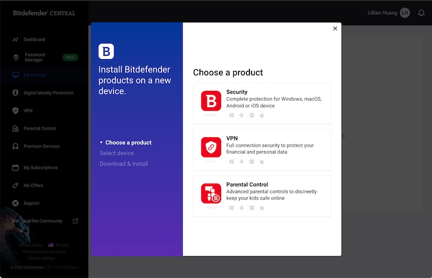The image size is (432, 278).
Task: Click the Password Manager shield icon
Action: [16, 57]
